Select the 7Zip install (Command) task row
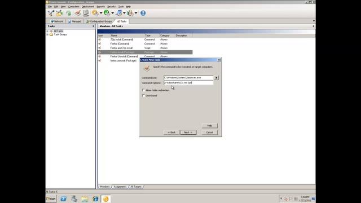361x203 pixels. pos(145,39)
